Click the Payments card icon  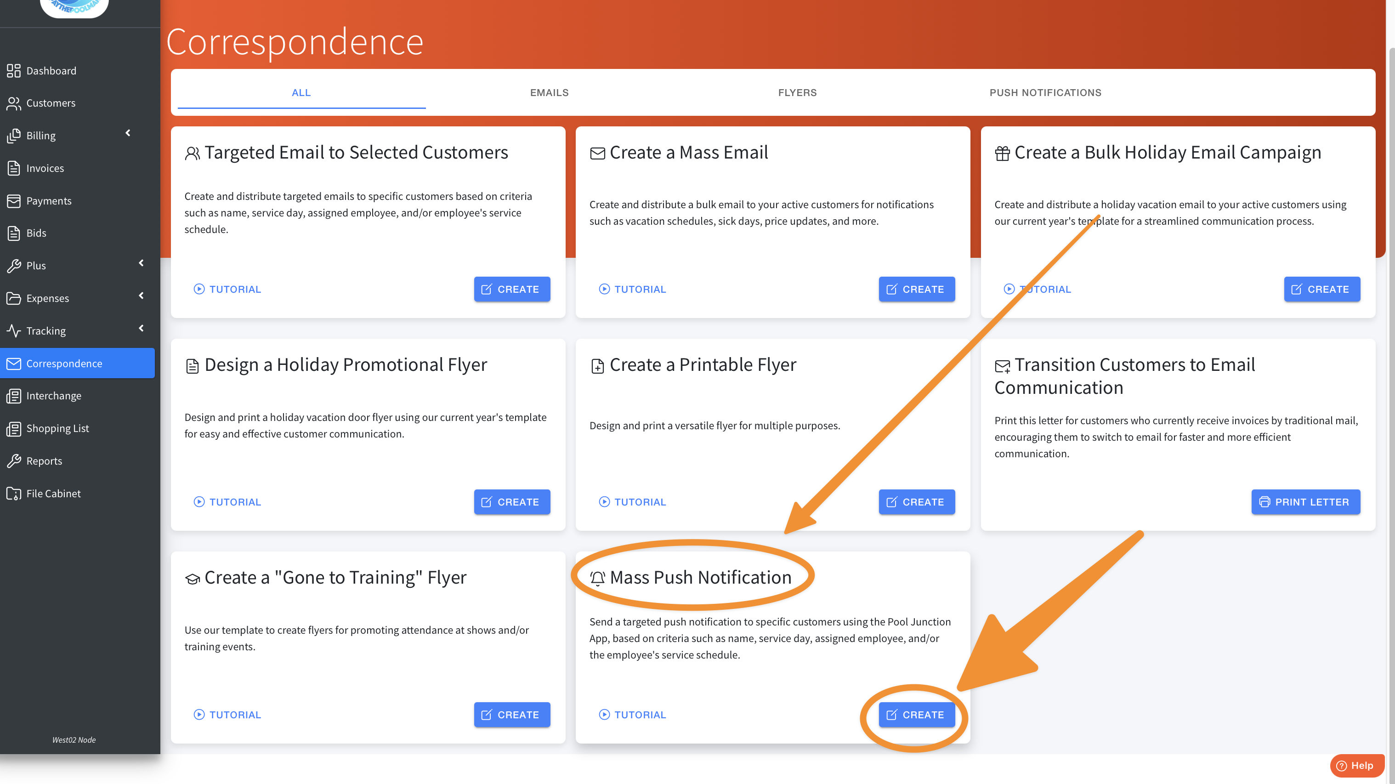13,201
